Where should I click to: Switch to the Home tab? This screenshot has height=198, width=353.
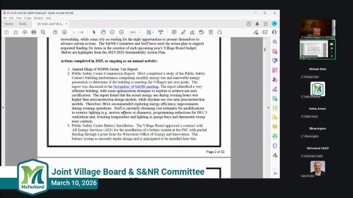point(9,24)
